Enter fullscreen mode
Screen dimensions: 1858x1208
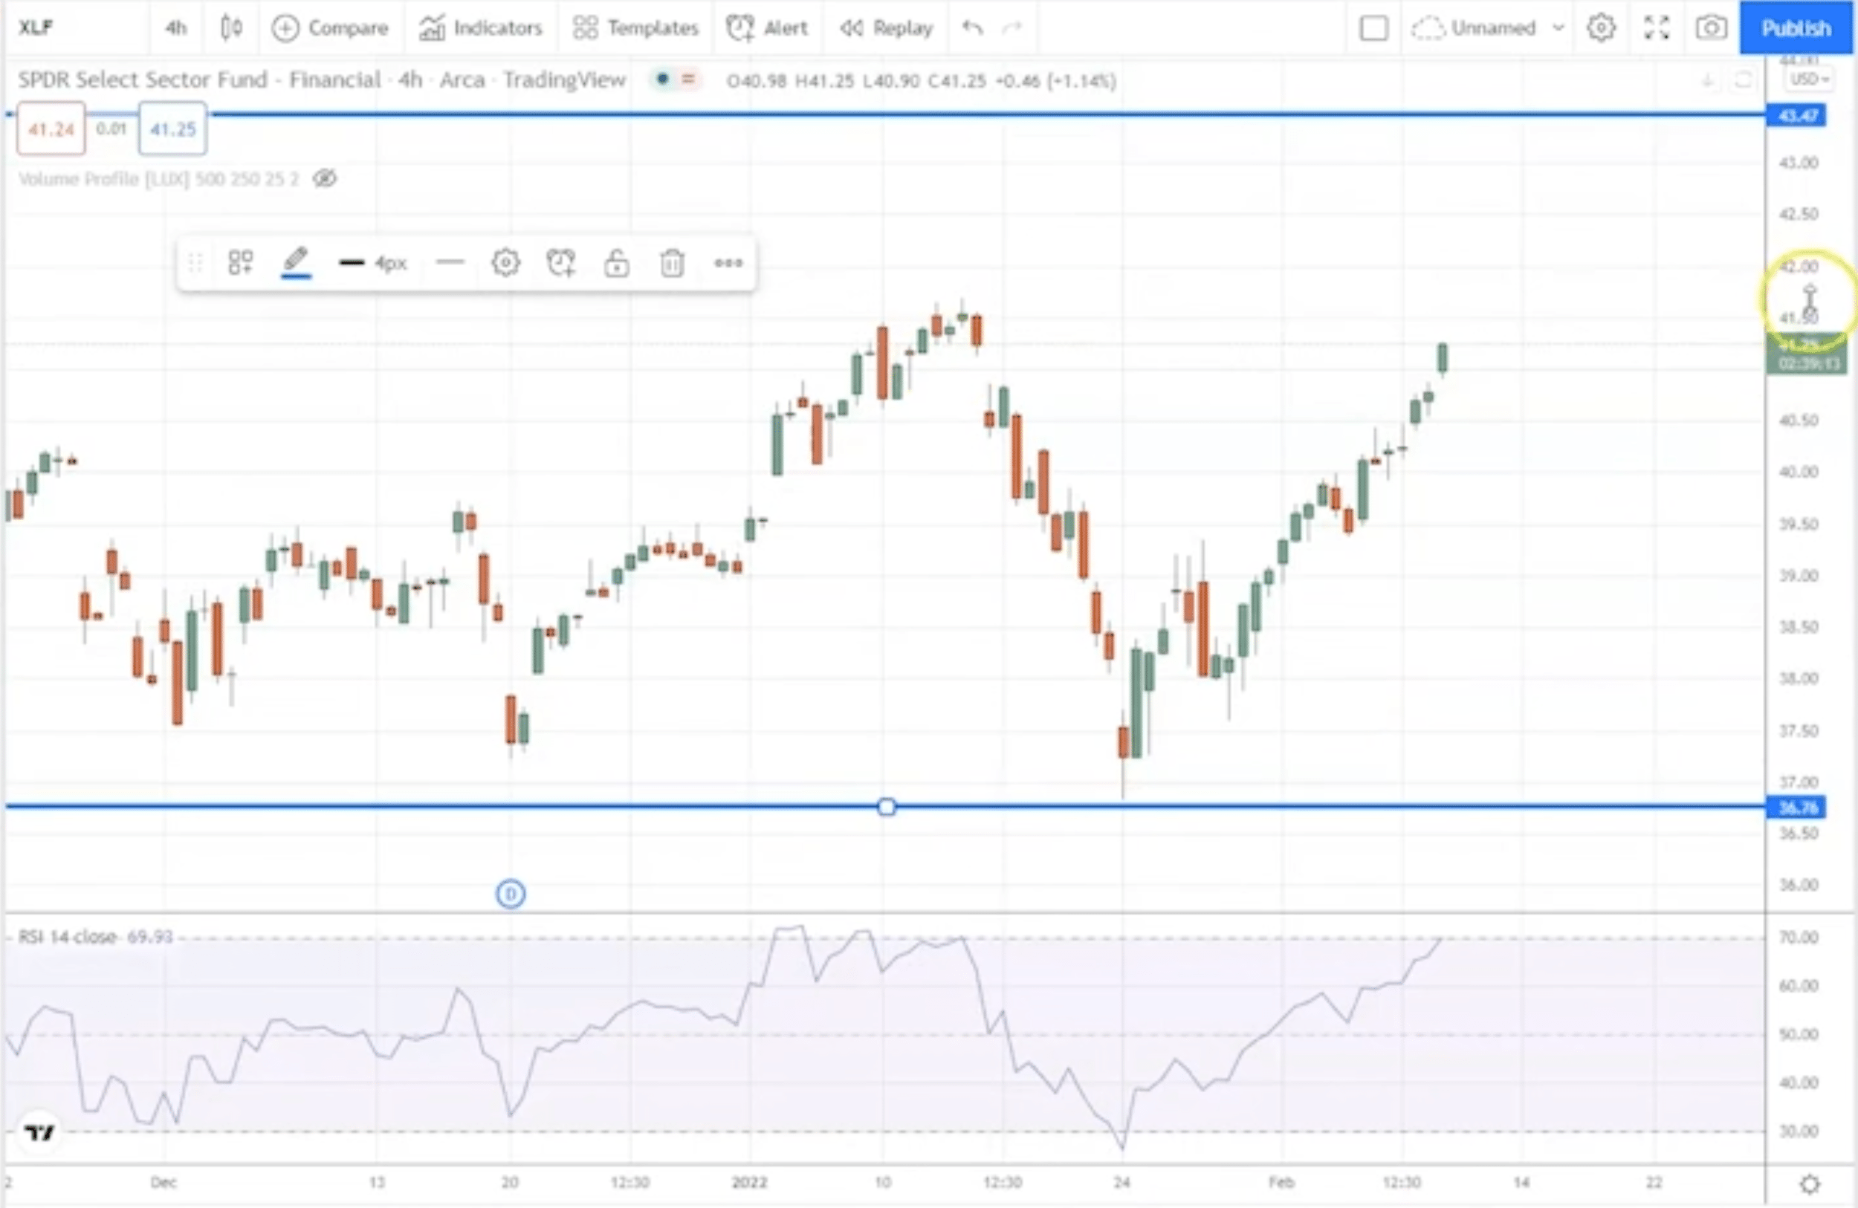[1656, 28]
